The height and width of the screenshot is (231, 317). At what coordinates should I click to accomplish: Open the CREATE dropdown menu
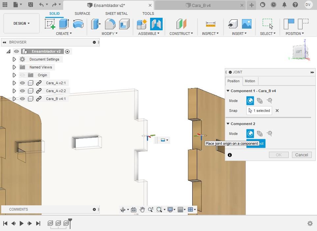click(64, 34)
